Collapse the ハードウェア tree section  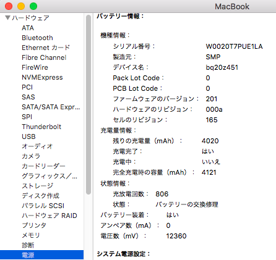click(x=8, y=18)
